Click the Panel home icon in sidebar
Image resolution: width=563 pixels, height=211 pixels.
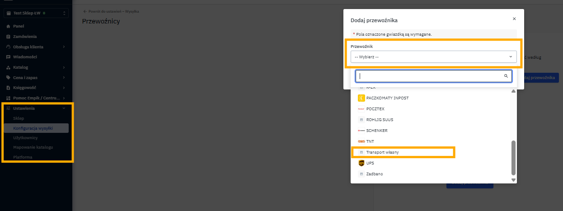(8, 26)
